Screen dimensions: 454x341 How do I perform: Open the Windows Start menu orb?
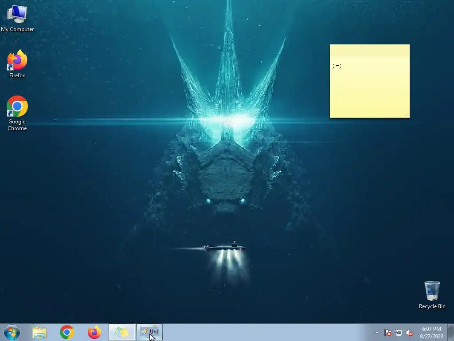pyautogui.click(x=12, y=332)
